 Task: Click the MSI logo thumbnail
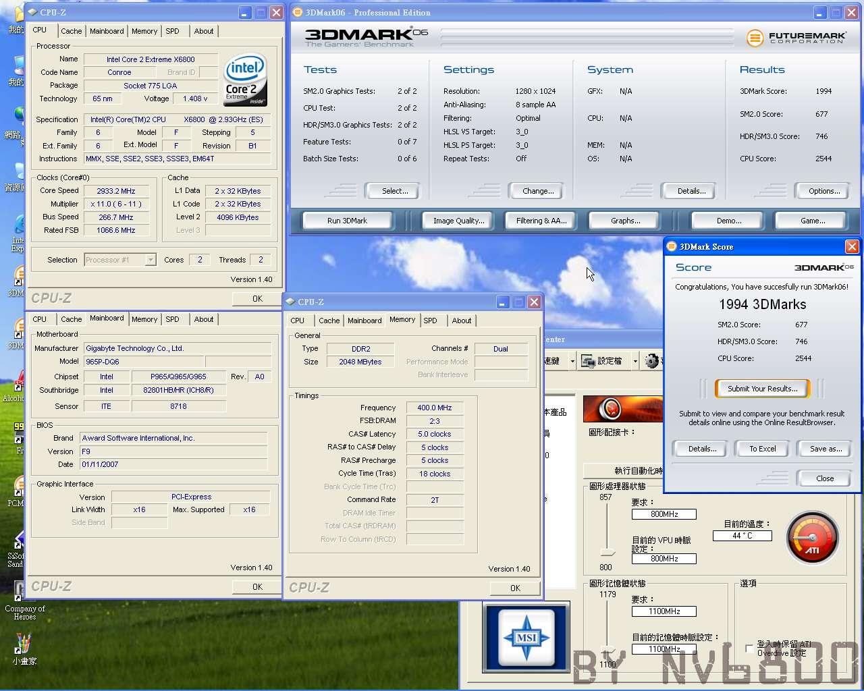[526, 637]
